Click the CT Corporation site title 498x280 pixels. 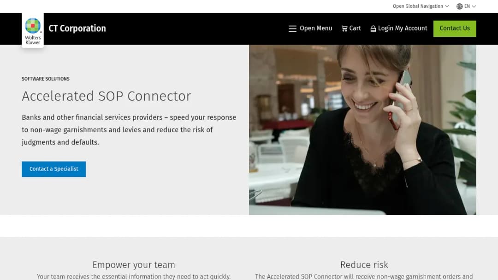tap(77, 29)
